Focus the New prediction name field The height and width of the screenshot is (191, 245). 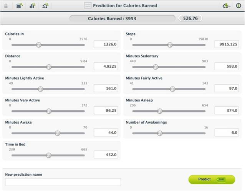pyautogui.click(x=63, y=182)
